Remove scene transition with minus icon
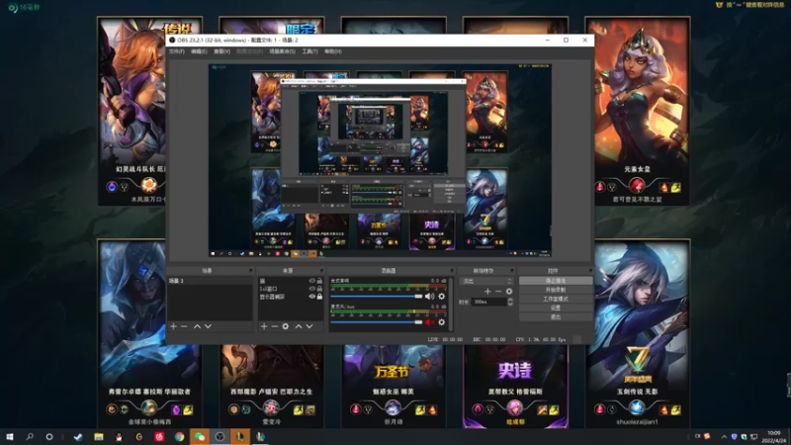The height and width of the screenshot is (445, 791). click(498, 291)
